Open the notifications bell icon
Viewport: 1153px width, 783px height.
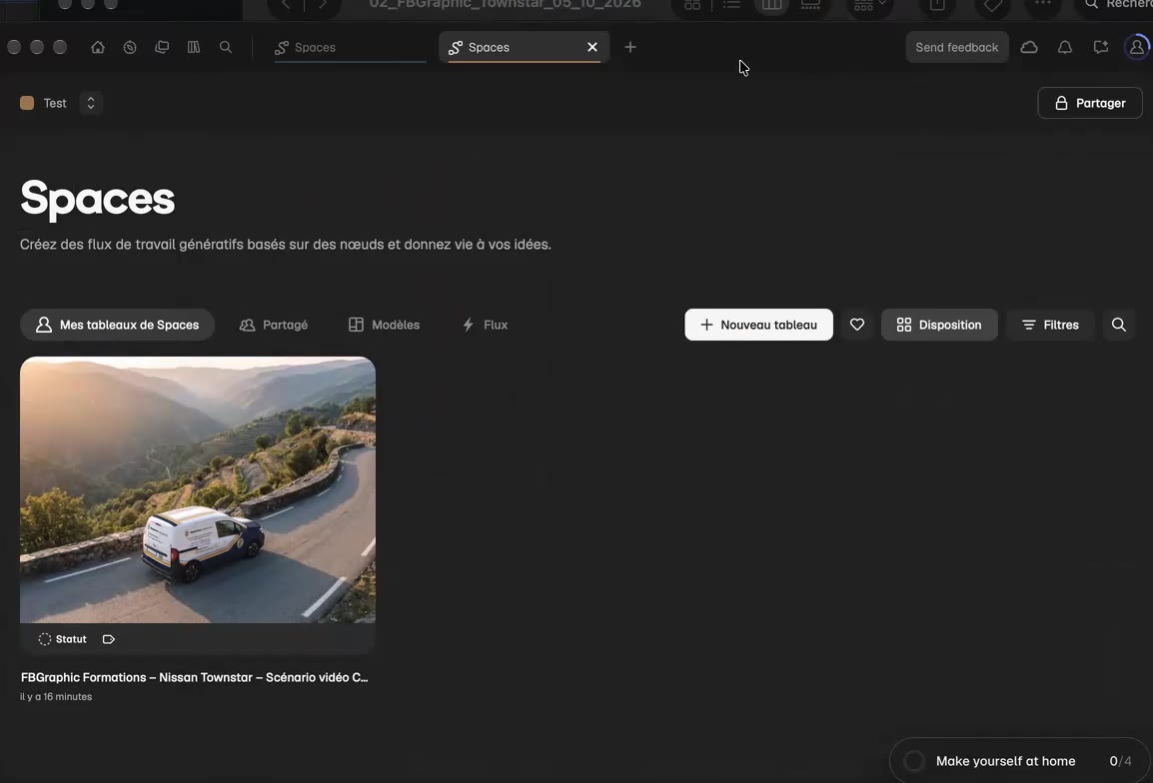pyautogui.click(x=1065, y=47)
